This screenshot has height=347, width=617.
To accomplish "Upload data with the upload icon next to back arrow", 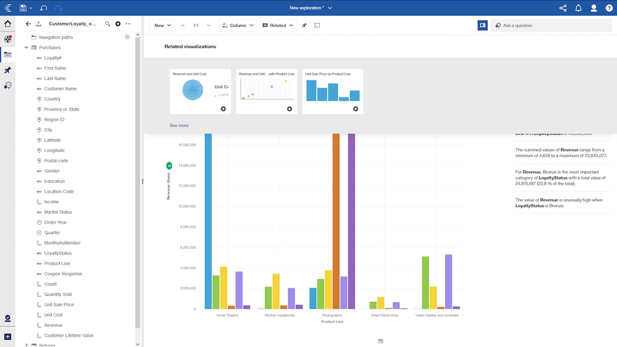I will point(39,24).
